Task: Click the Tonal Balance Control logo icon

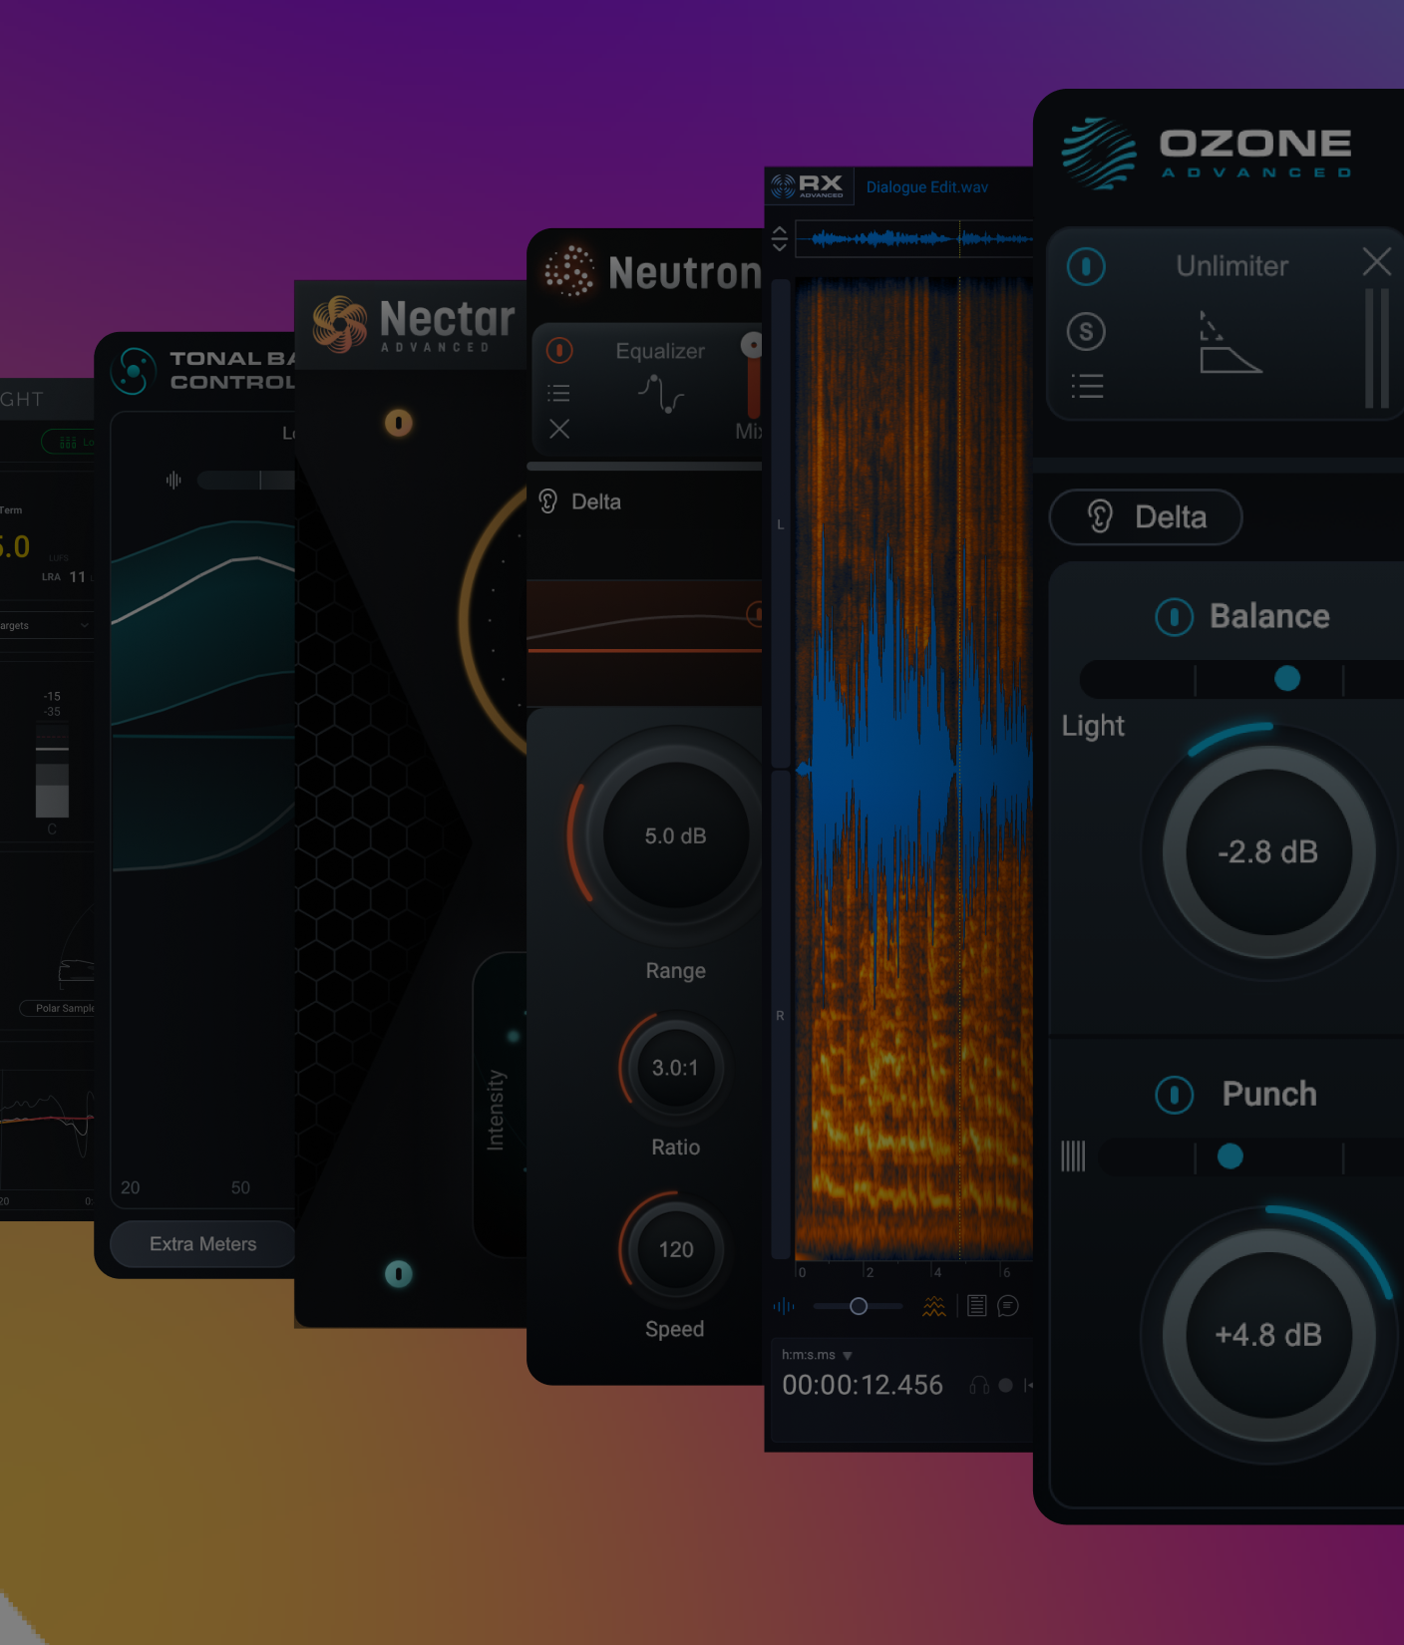Action: (134, 372)
